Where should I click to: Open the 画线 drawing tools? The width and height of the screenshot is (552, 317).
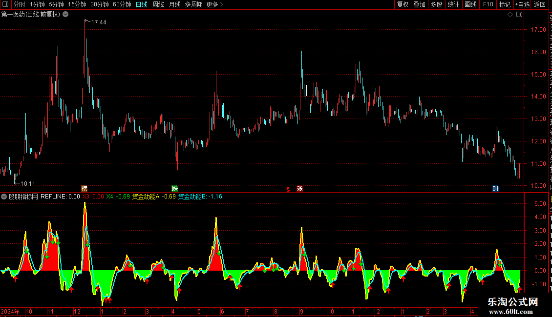point(471,4)
